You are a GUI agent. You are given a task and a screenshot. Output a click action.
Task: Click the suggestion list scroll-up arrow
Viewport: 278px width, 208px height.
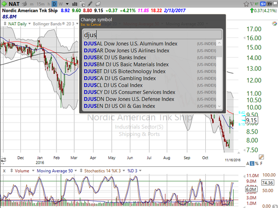[x=219, y=43]
